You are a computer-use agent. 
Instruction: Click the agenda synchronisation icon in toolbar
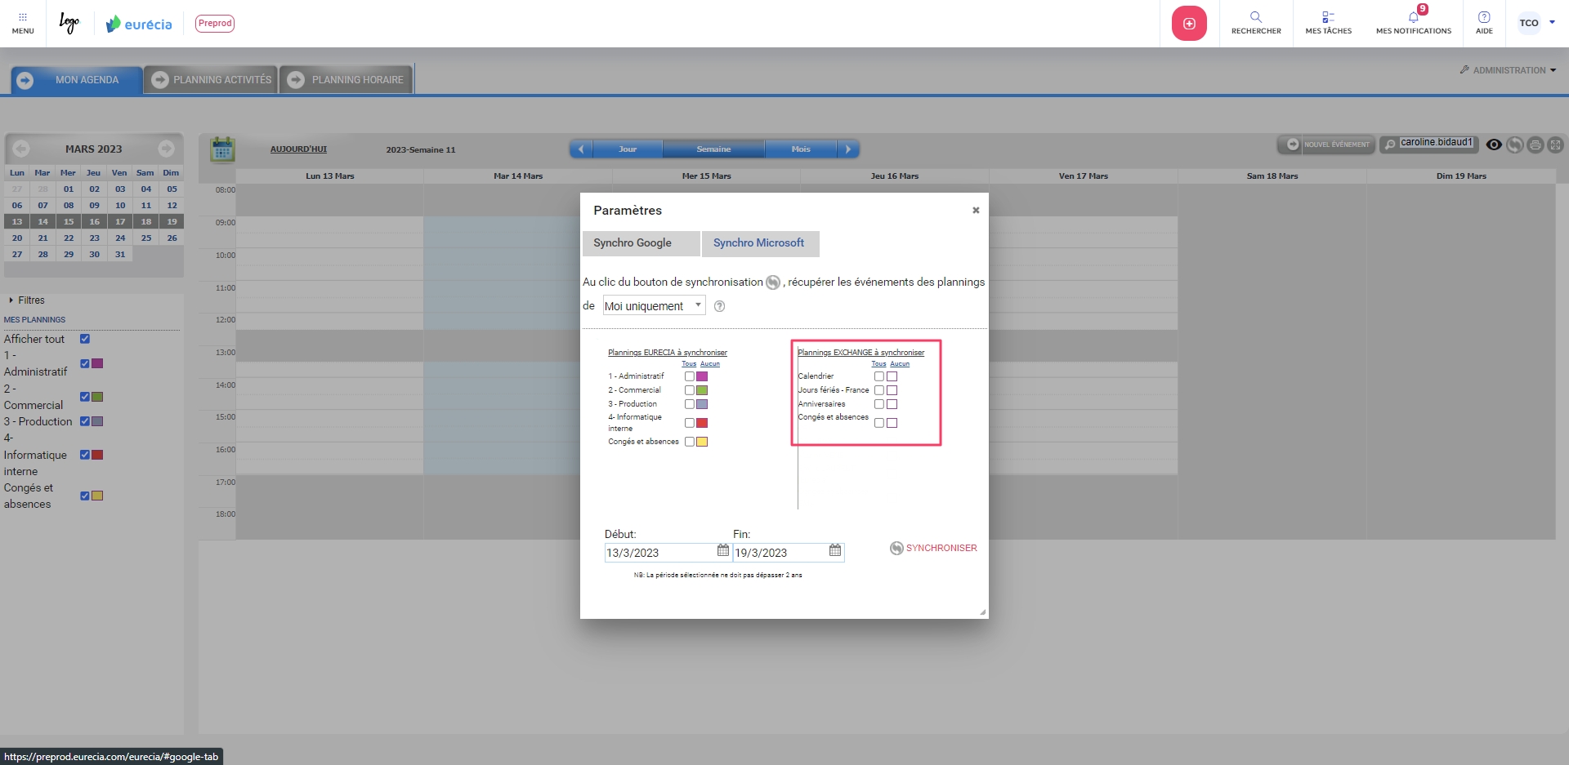[x=1515, y=145]
